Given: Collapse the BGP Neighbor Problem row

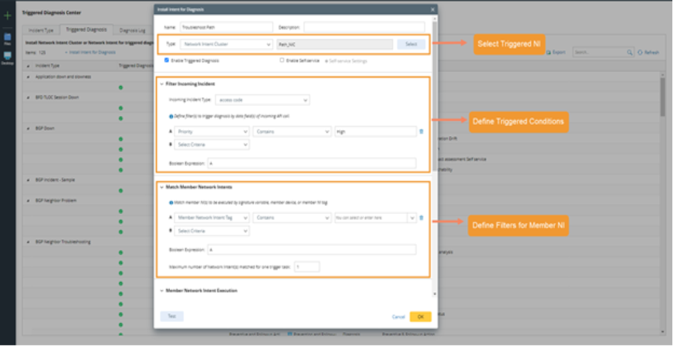Looking at the screenshot, I should (x=29, y=201).
